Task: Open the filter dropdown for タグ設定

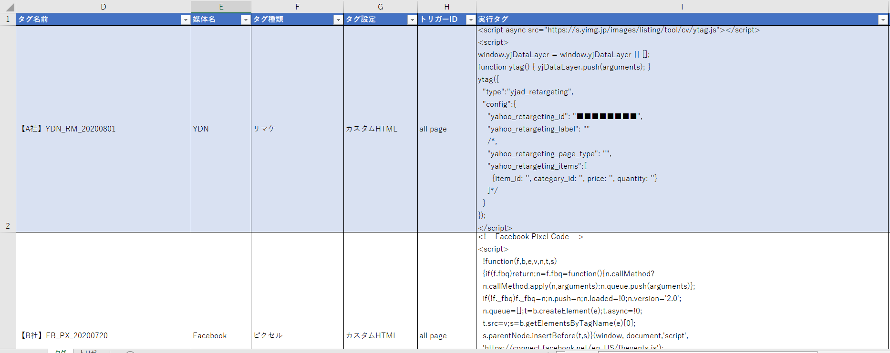Action: point(412,20)
